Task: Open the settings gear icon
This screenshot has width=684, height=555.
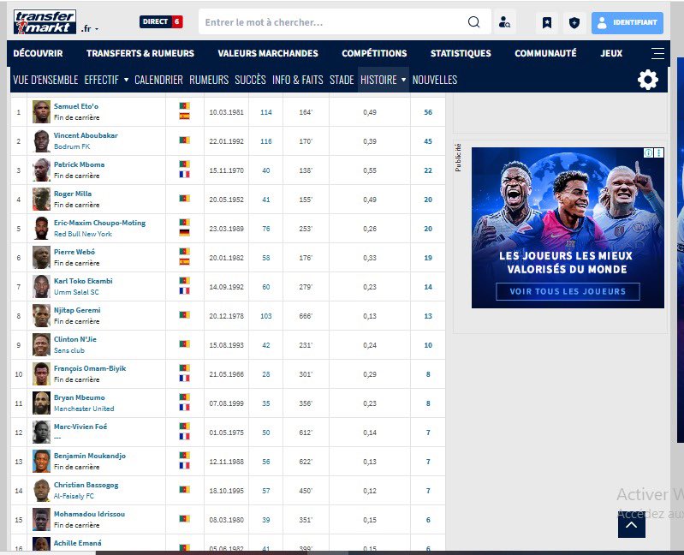Action: 648,80
